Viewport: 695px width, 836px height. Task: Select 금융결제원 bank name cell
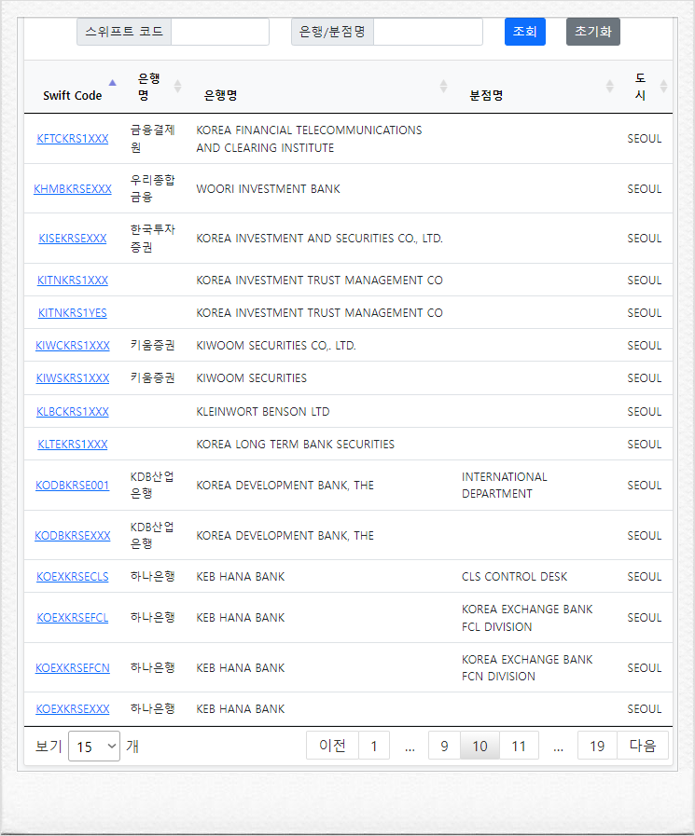click(153, 139)
